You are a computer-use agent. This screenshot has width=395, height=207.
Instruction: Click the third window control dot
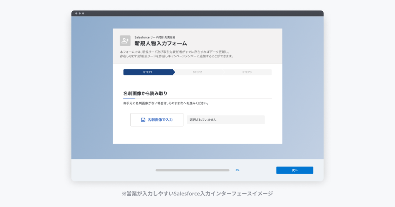83,13
